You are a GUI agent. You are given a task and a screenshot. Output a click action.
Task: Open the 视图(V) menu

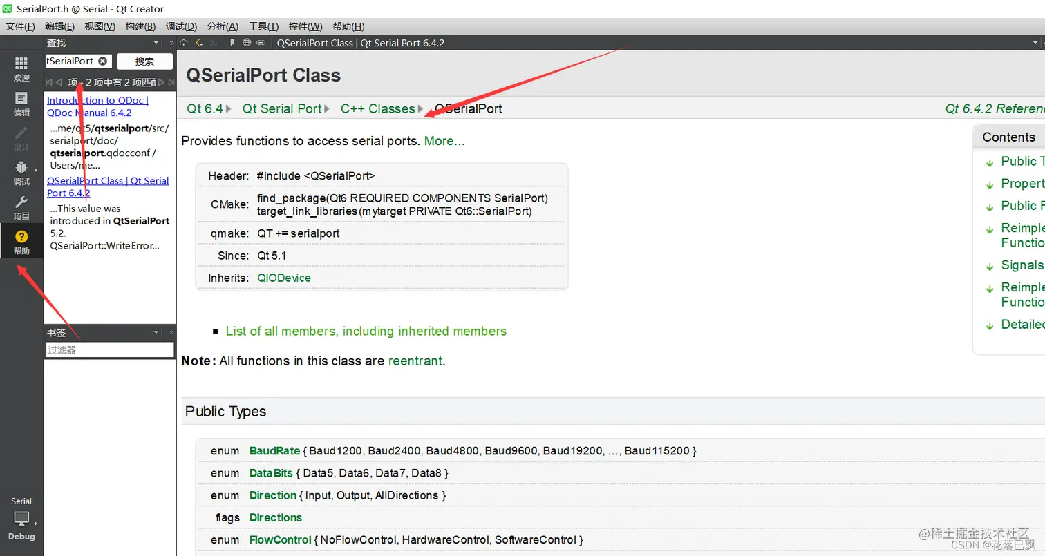coord(100,26)
